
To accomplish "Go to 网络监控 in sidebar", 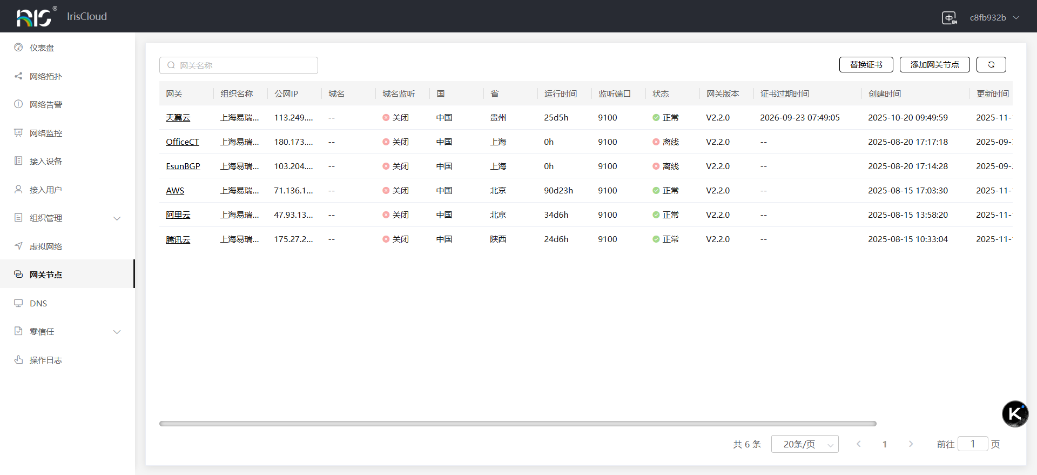I will tap(46, 133).
